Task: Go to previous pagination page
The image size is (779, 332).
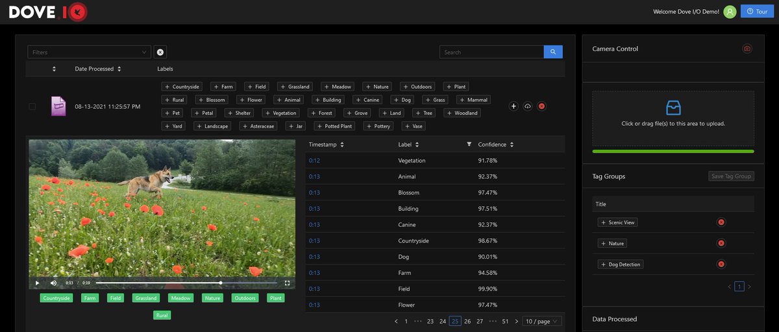Action: pyautogui.click(x=396, y=321)
